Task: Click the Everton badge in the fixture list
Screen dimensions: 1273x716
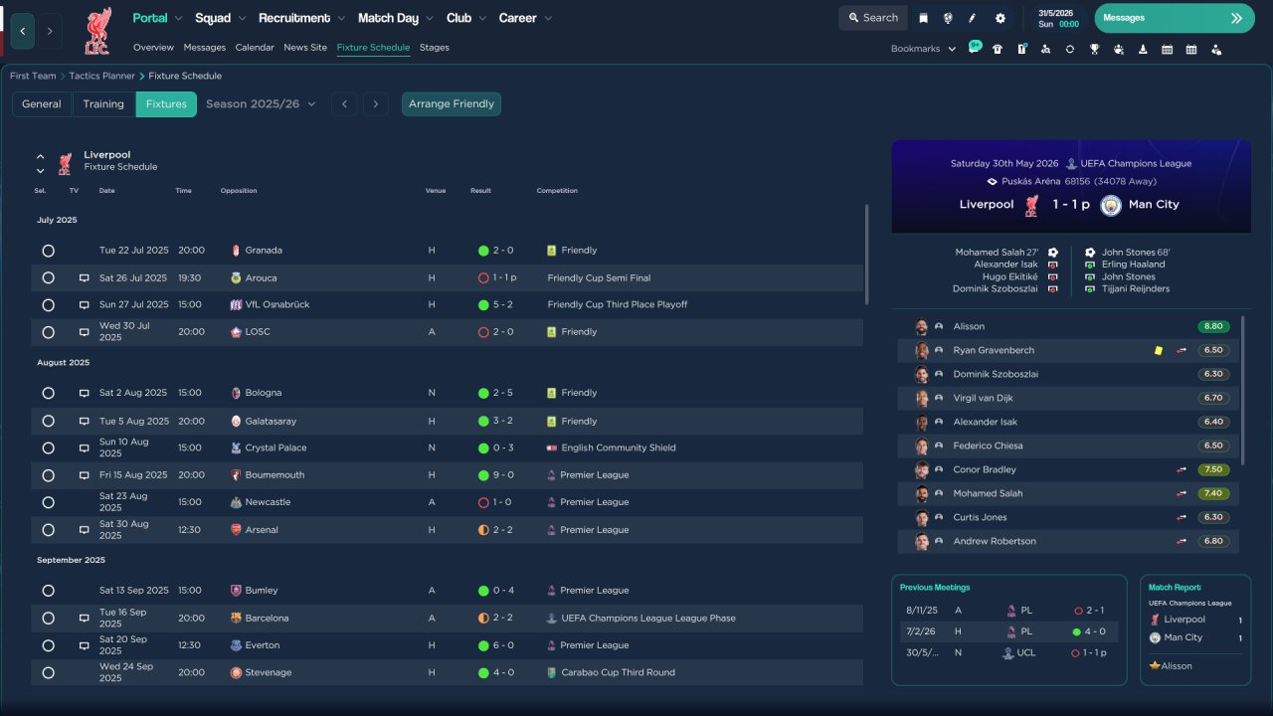Action: pyautogui.click(x=236, y=645)
